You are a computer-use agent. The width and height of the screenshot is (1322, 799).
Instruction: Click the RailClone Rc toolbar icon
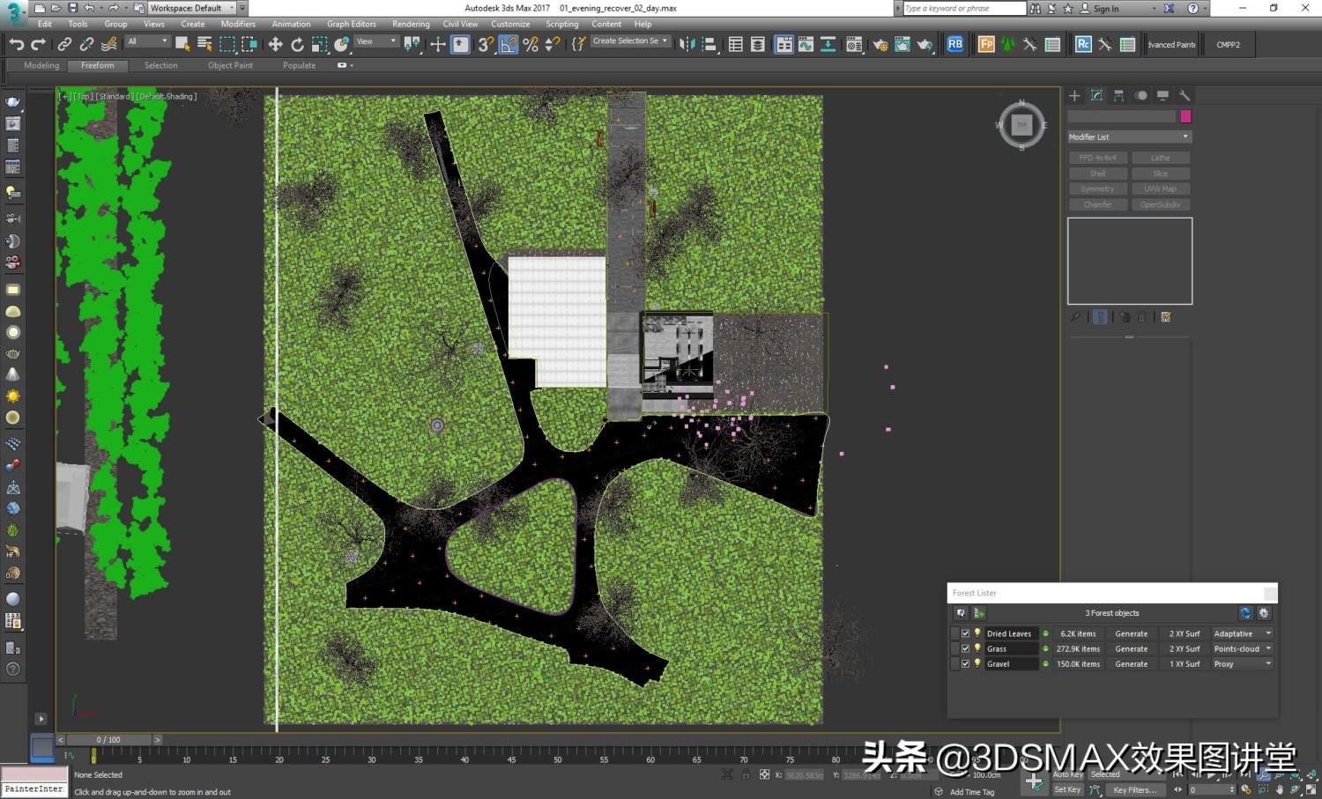point(1083,44)
